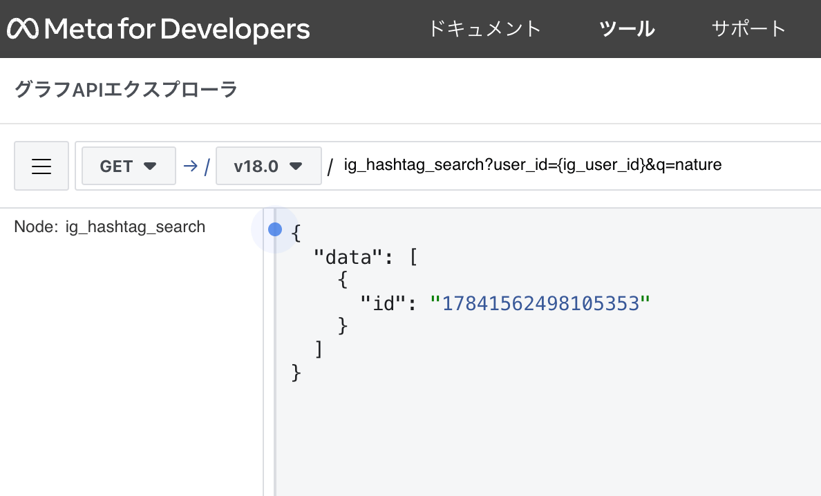Image resolution: width=821 pixels, height=496 pixels.
Task: Click the Node: ig_hashtag_search label
Action: (x=109, y=227)
